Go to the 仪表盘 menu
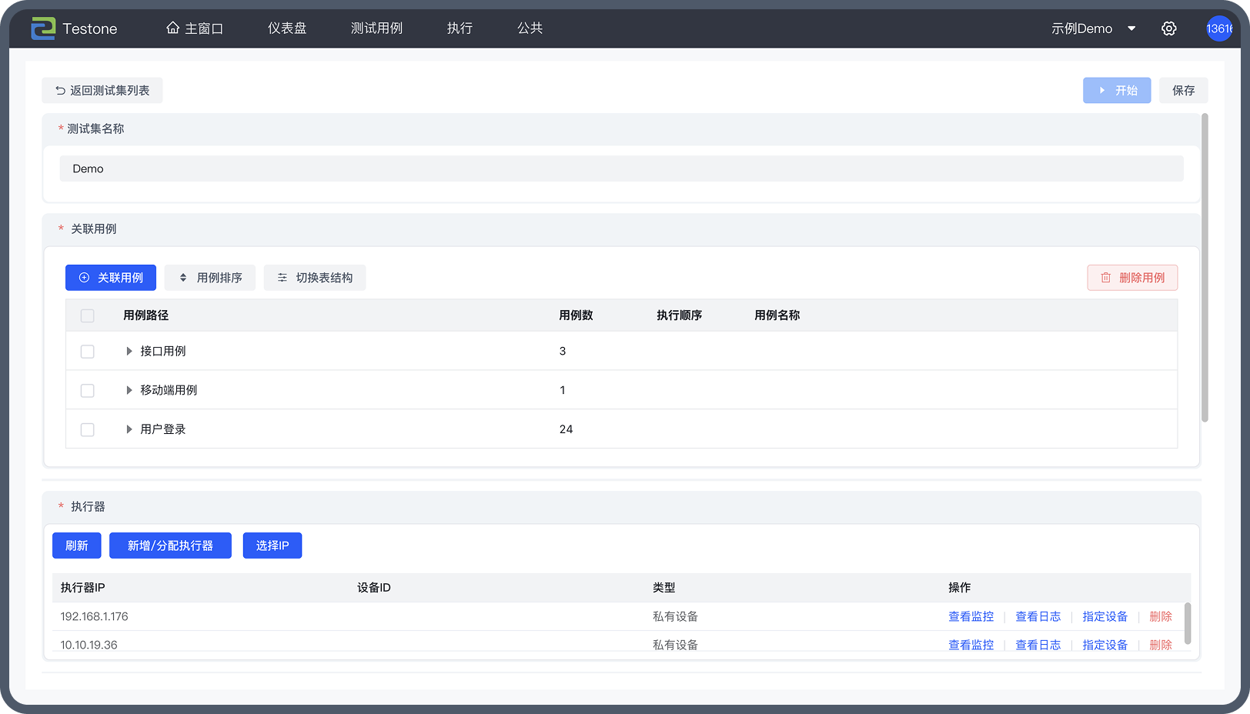Image resolution: width=1250 pixels, height=714 pixels. point(287,28)
